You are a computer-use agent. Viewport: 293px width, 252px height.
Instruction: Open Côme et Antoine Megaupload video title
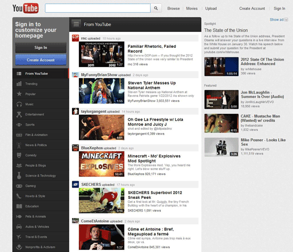click(x=151, y=231)
